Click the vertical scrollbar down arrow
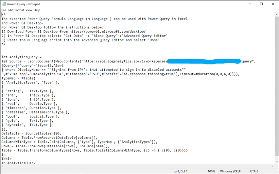Viewport: 279px width, 174px height. tap(277, 162)
